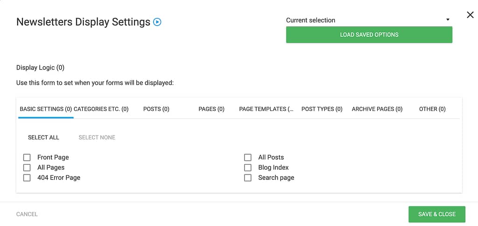Image resolution: width=478 pixels, height=226 pixels.
Task: Switch to the Categories Etc. tab
Action: tap(101, 109)
